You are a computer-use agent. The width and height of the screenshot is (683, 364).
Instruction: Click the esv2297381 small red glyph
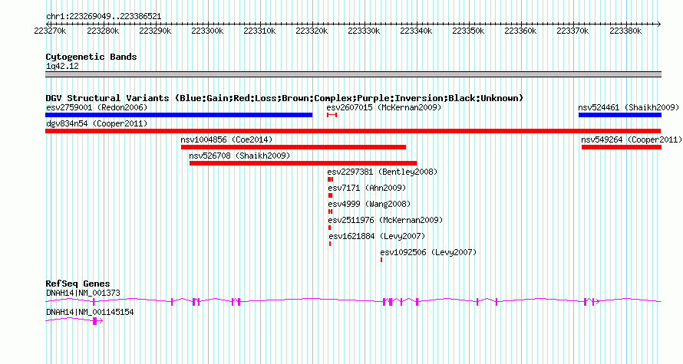pos(331,179)
